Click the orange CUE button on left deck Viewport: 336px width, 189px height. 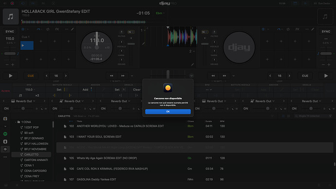tap(31, 76)
